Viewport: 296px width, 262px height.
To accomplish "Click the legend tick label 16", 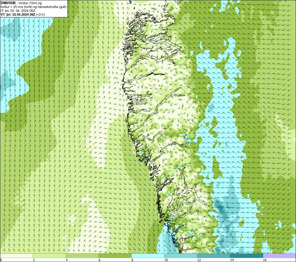I will click(265, 260).
